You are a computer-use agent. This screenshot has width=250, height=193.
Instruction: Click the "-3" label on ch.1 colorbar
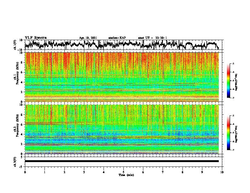click(x=233, y=63)
